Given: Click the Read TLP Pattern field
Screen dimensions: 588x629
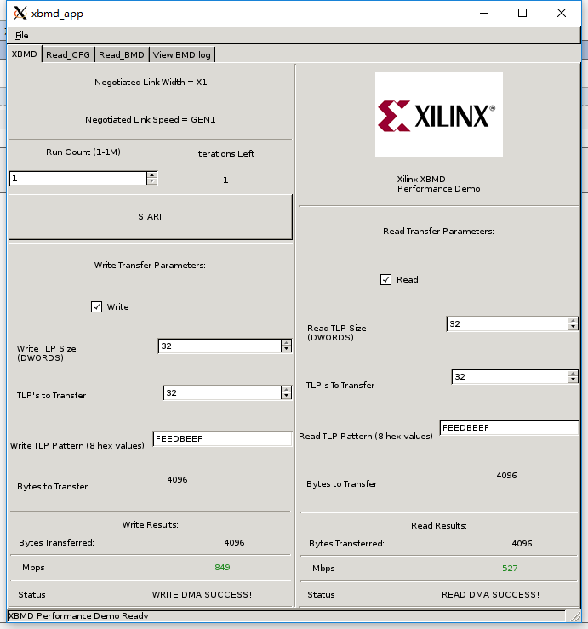Looking at the screenshot, I should (509, 427).
